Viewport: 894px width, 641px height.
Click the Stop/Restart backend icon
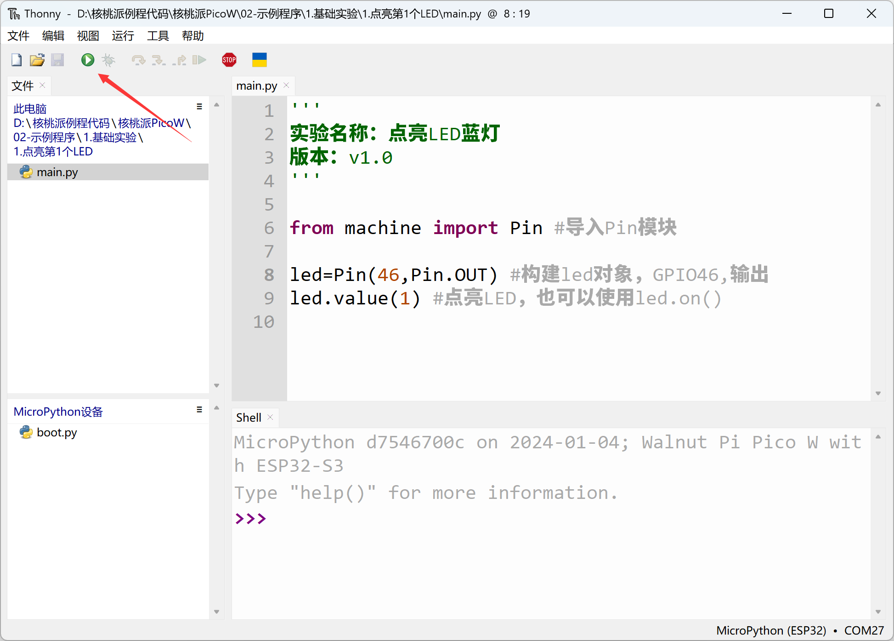229,59
